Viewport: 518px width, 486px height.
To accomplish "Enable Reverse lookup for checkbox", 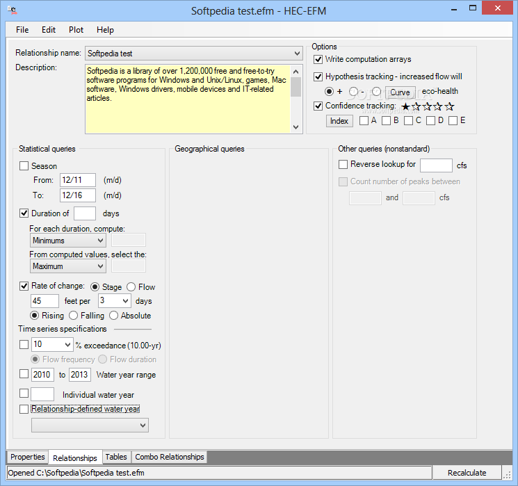I will pyautogui.click(x=343, y=164).
